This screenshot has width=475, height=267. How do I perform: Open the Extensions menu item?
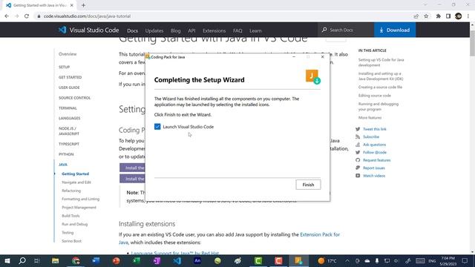214,30
